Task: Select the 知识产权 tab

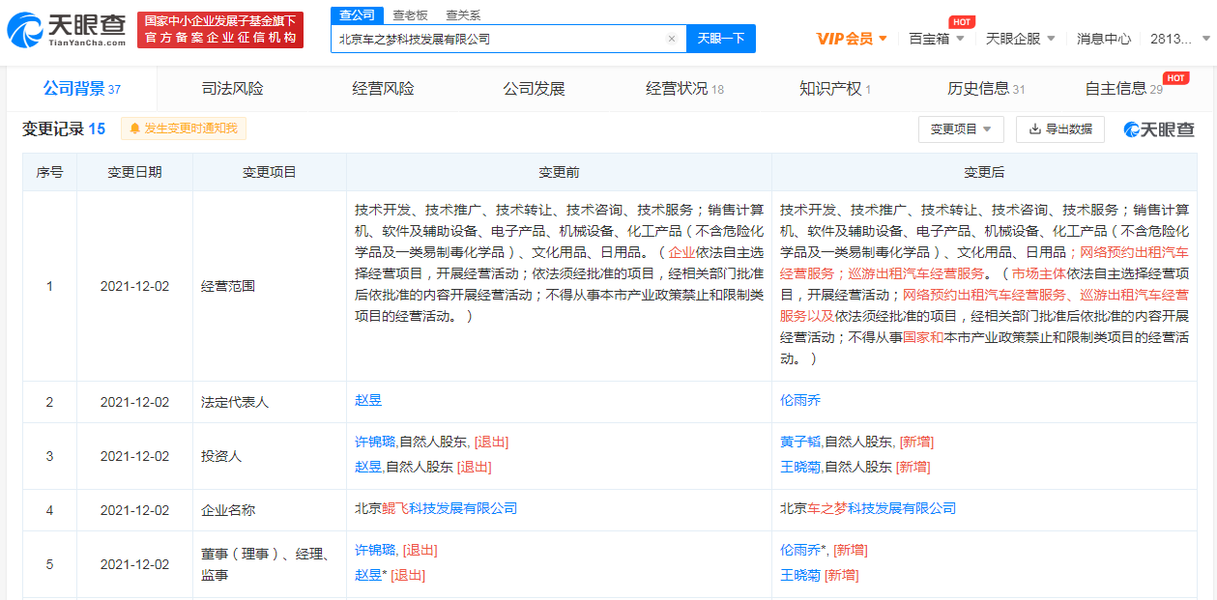Action: coord(835,89)
